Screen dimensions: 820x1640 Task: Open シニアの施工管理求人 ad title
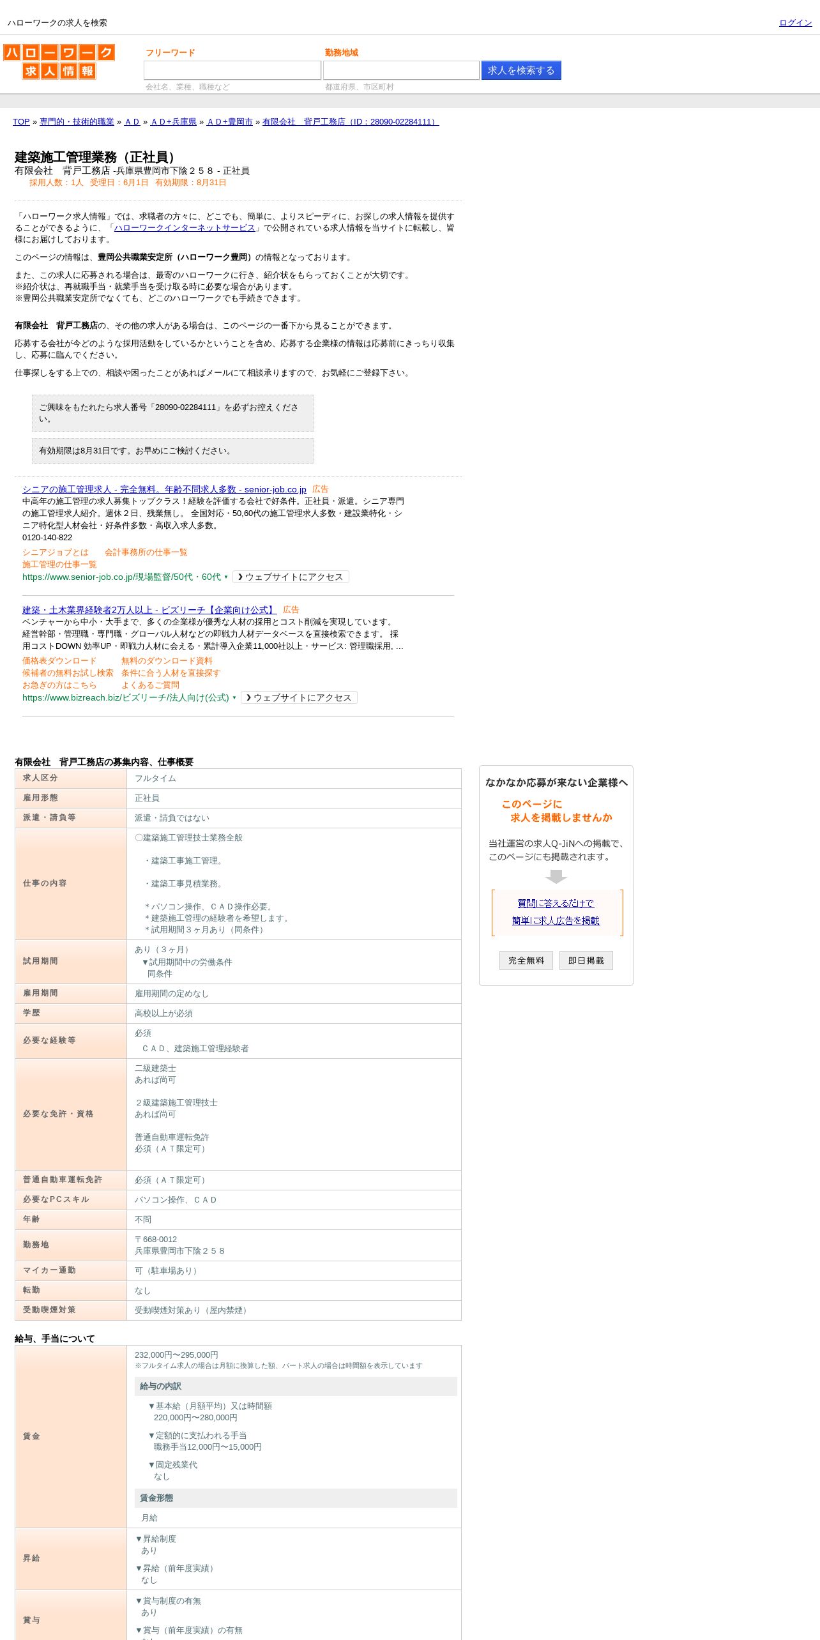164,489
